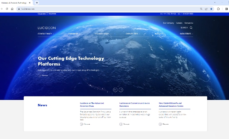Reload the page with the refresh icon
229x139 pixels.
pyautogui.click(x=7, y=9)
